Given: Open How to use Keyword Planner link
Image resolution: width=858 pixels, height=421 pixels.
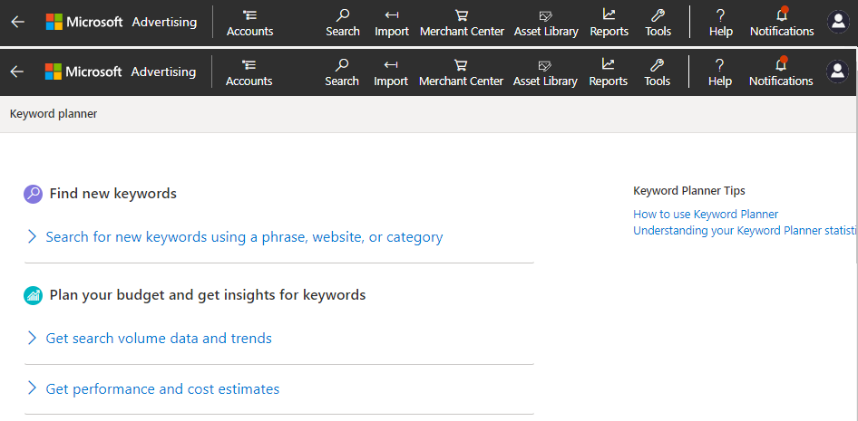Looking at the screenshot, I should (705, 215).
